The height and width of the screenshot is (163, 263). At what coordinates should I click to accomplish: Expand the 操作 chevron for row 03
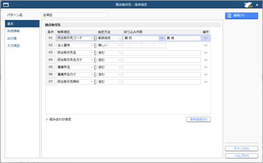pos(206,53)
